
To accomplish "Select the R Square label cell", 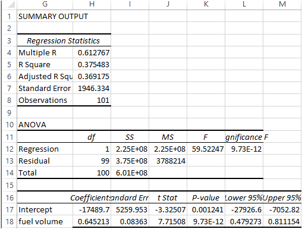I will pyautogui.click(x=45, y=64).
